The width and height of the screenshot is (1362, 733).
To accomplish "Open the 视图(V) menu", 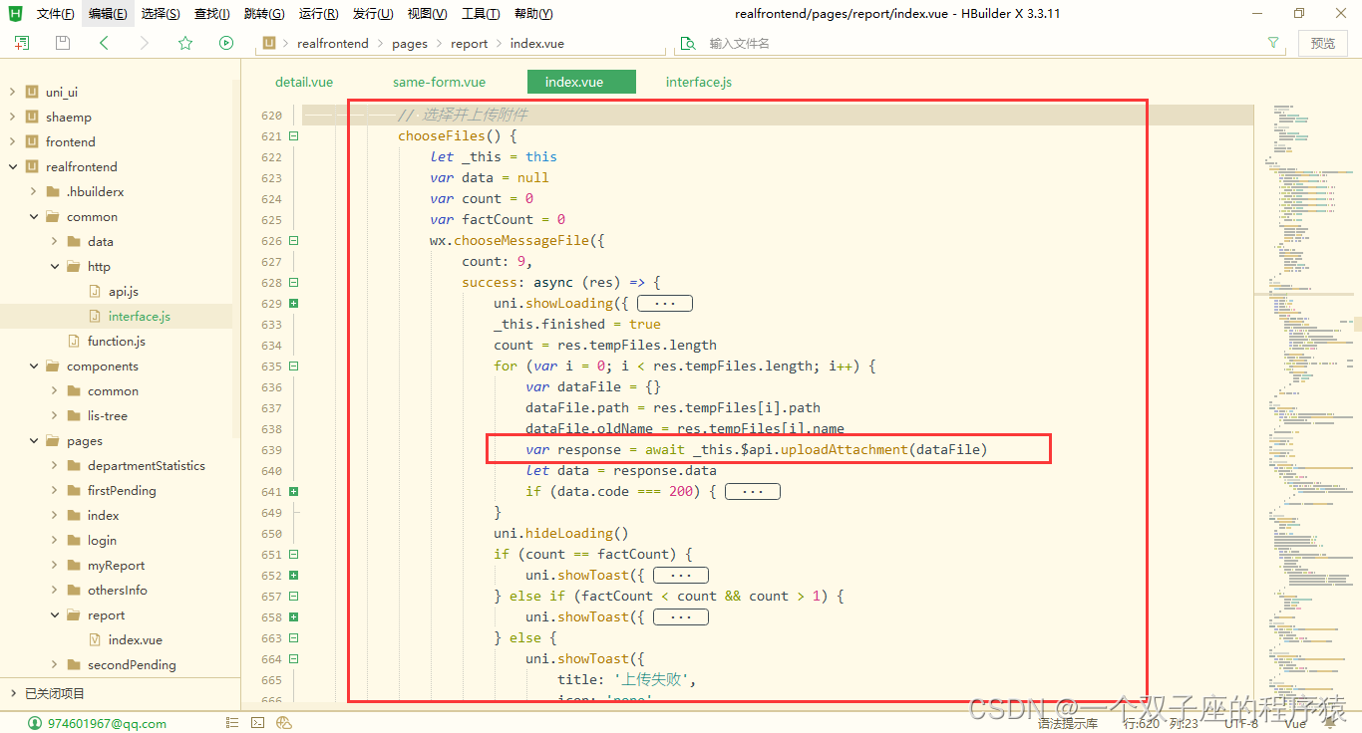I will tap(427, 14).
